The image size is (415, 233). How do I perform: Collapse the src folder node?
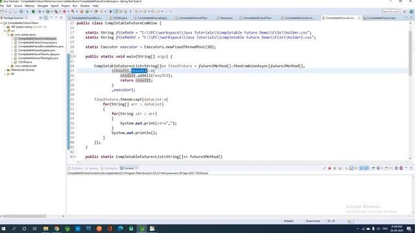(x=5, y=31)
